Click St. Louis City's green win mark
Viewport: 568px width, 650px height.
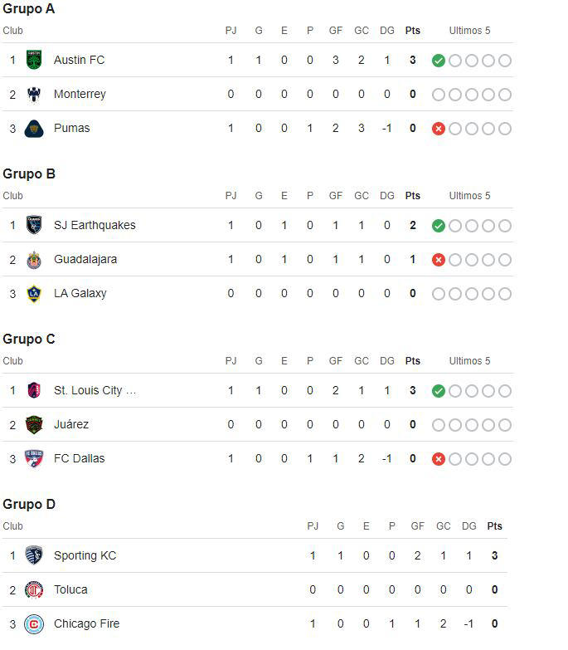[439, 391]
